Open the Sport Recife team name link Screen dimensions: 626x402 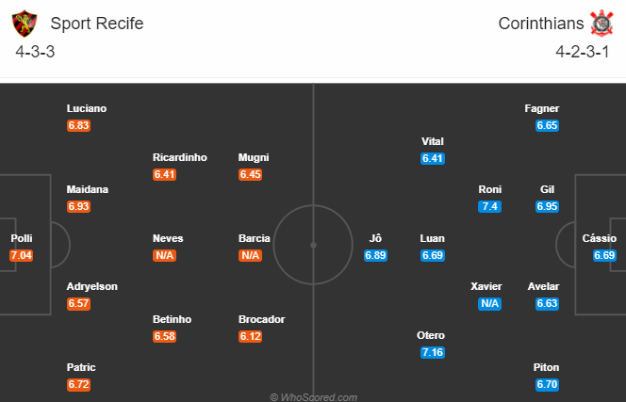(97, 24)
